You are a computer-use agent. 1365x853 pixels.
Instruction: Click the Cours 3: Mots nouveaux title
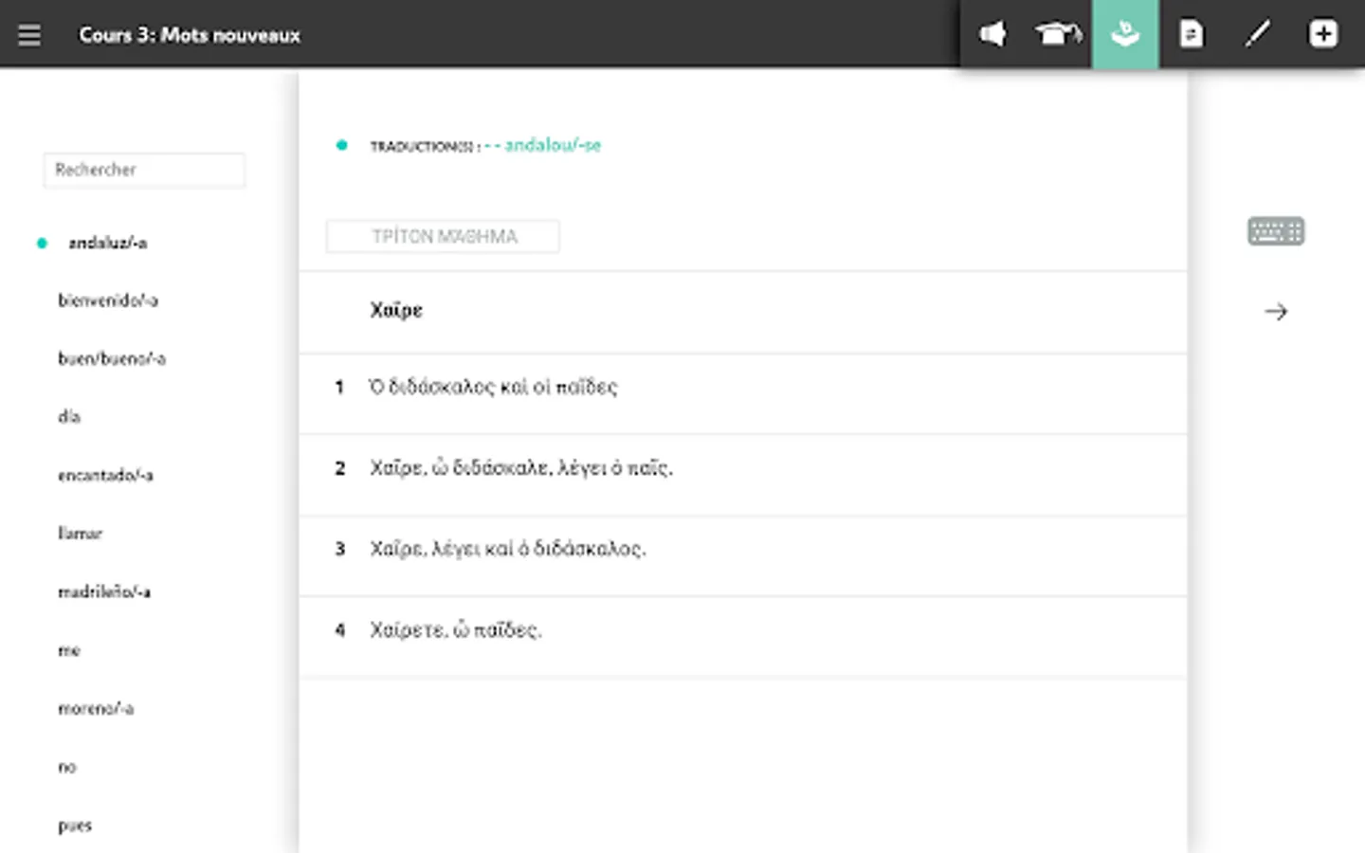click(190, 35)
